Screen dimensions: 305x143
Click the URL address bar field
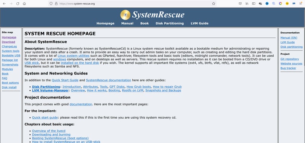pyautogui.click(x=132, y=3)
